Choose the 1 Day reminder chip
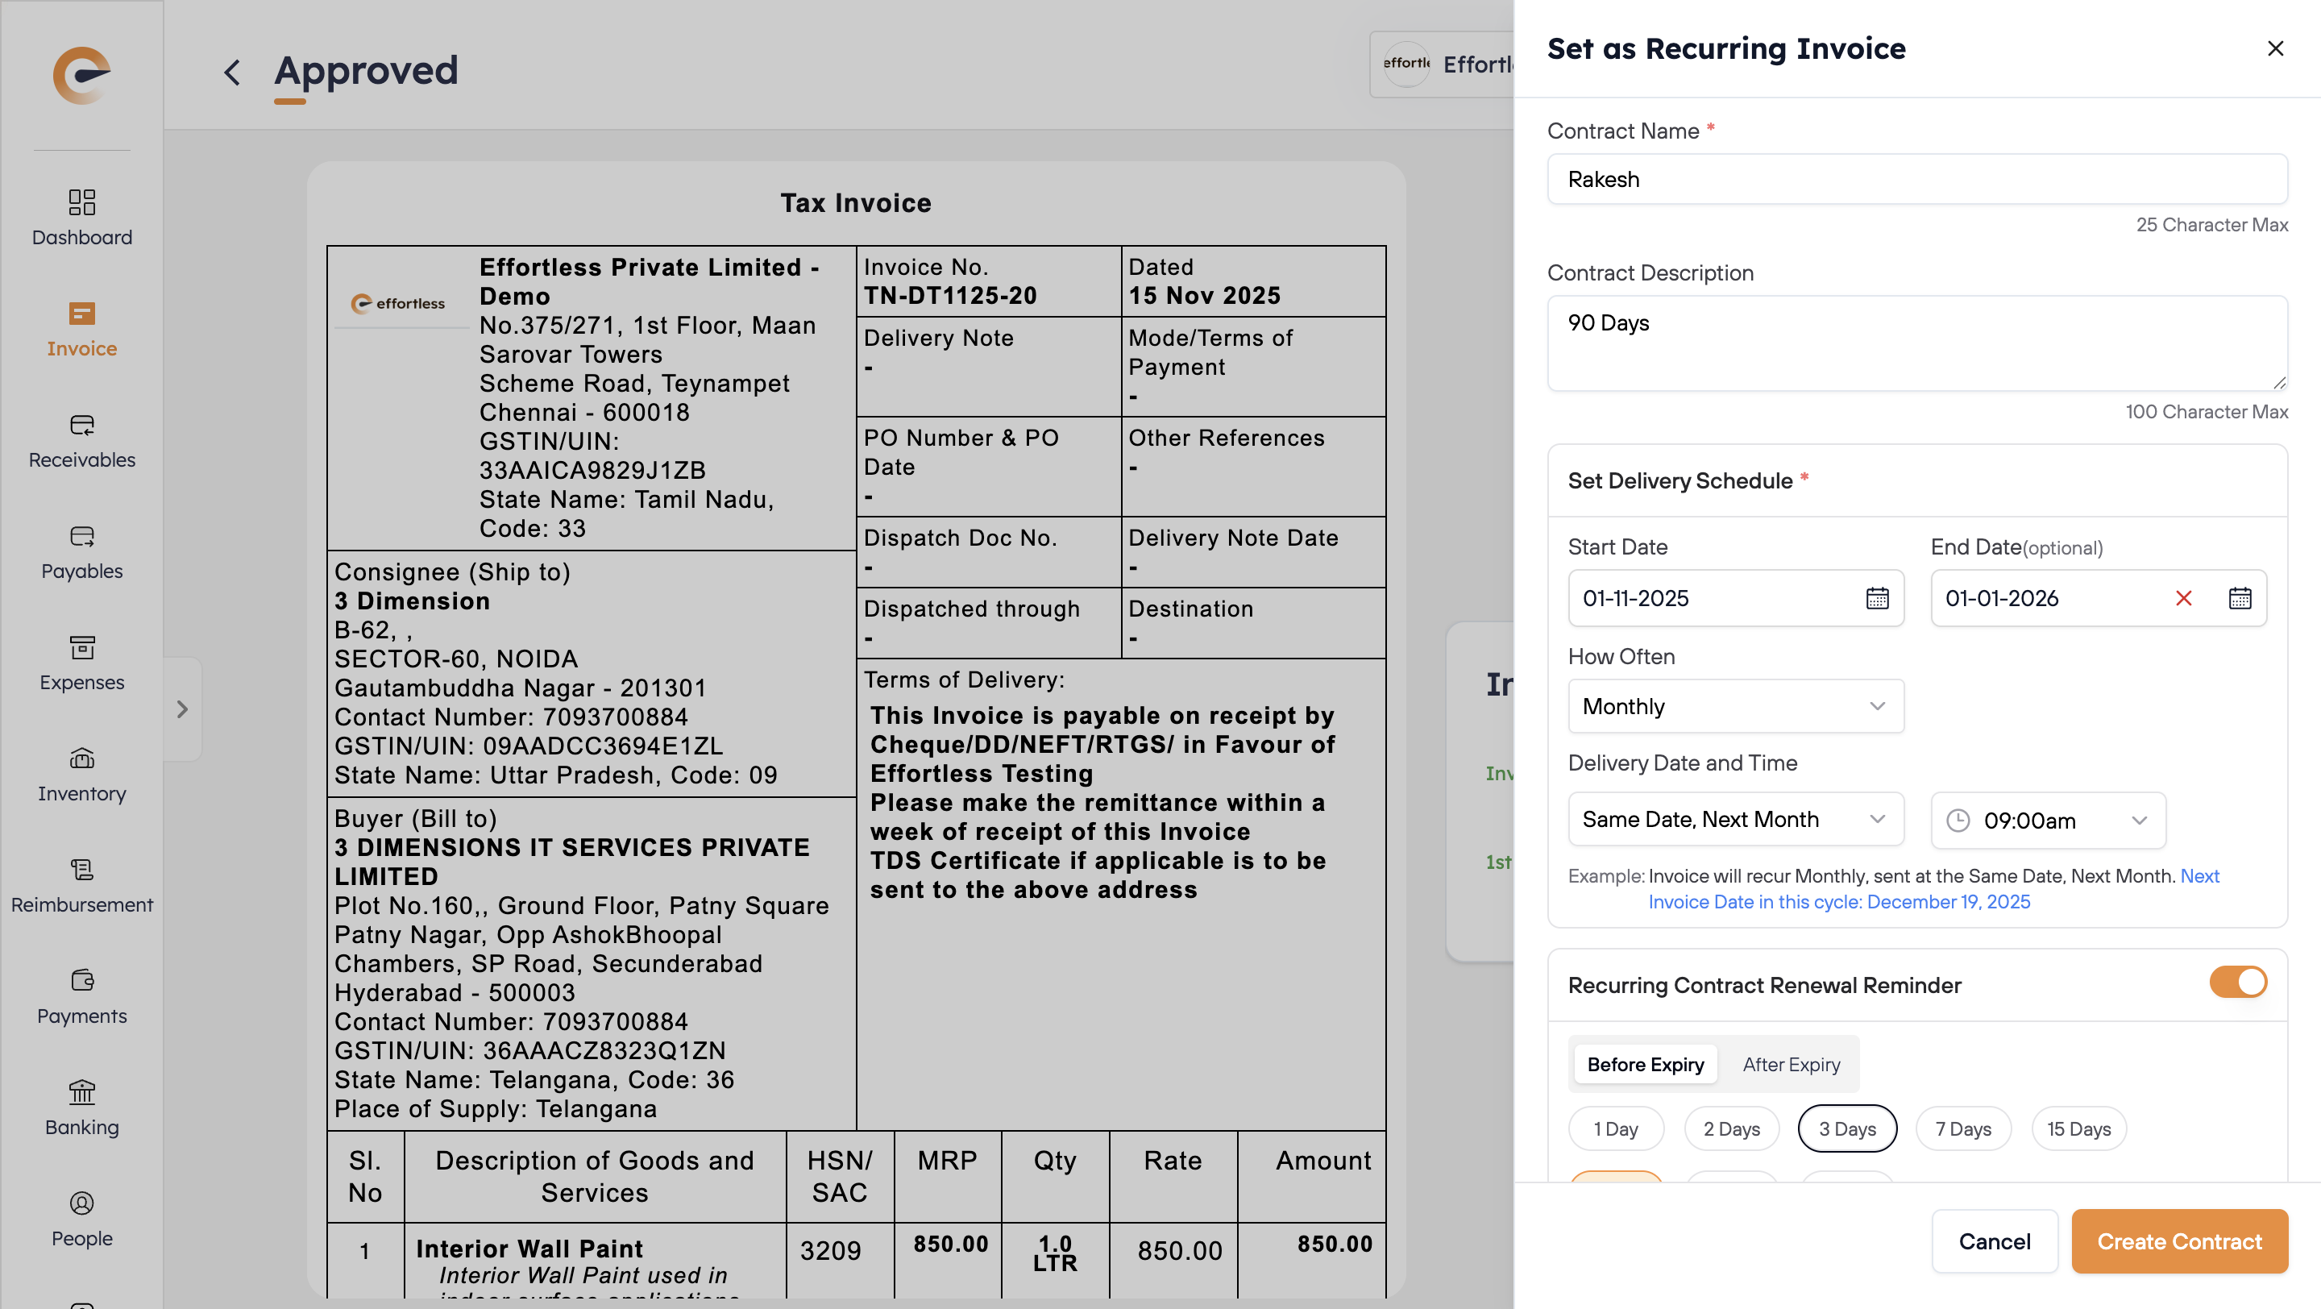The height and width of the screenshot is (1309, 2321). coord(1616,1128)
